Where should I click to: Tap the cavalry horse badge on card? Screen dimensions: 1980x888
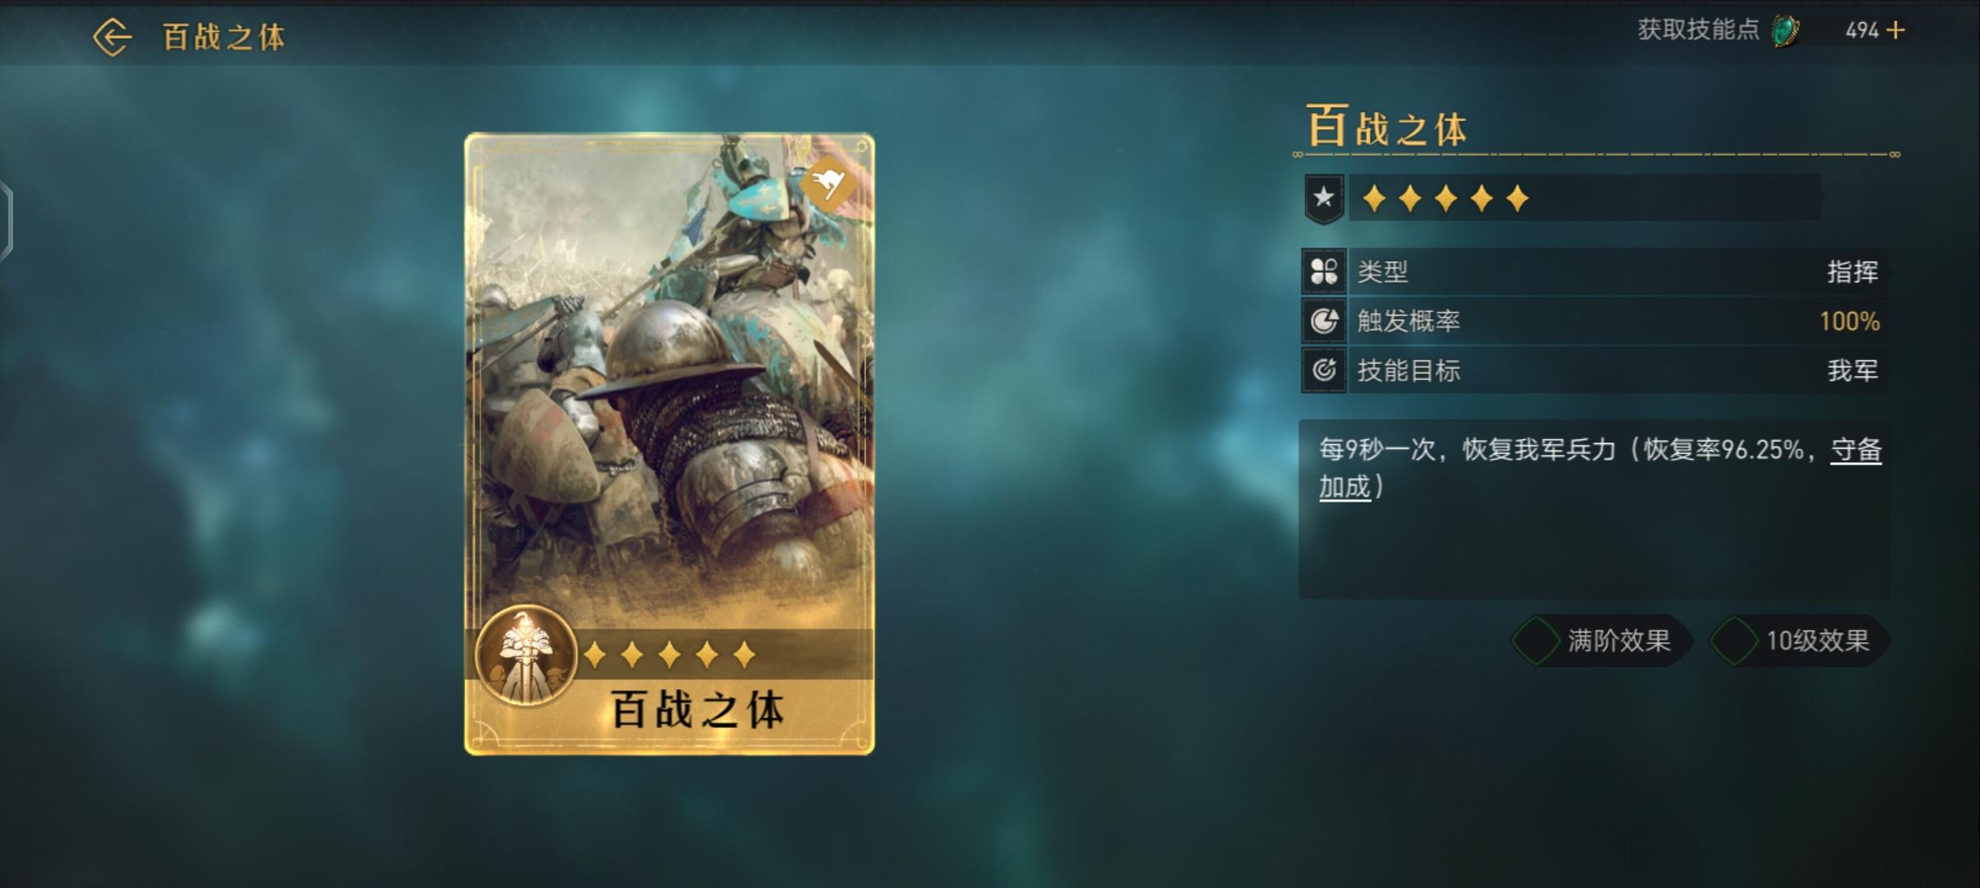coord(829,183)
